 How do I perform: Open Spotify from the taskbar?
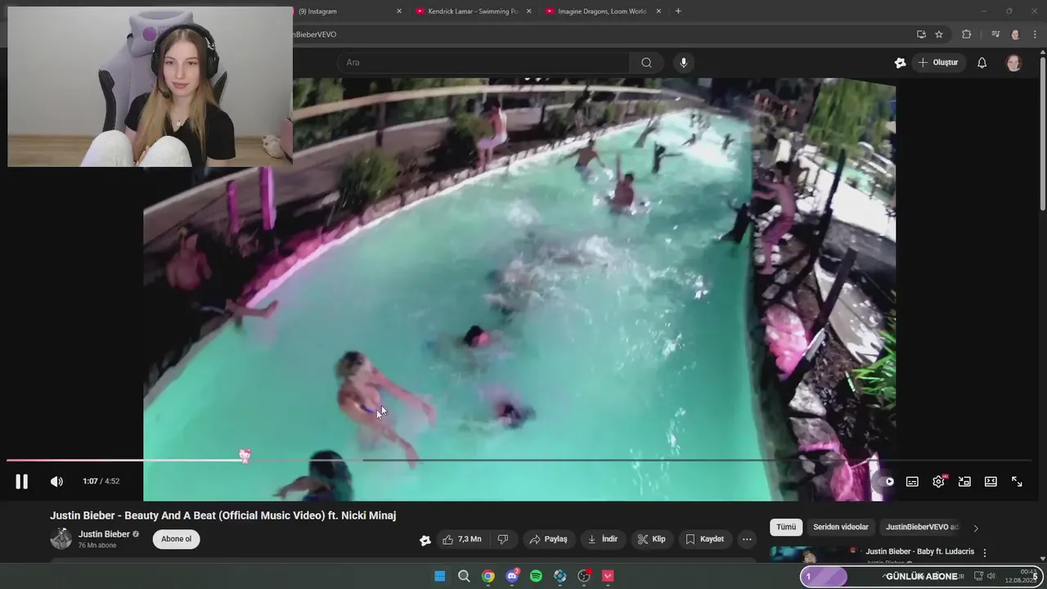click(536, 576)
